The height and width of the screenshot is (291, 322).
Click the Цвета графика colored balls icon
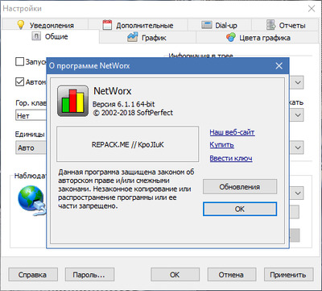[x=231, y=37]
